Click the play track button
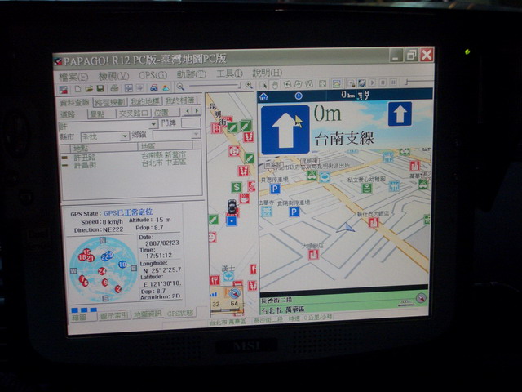The height and width of the screenshot is (392, 522). [x=373, y=82]
